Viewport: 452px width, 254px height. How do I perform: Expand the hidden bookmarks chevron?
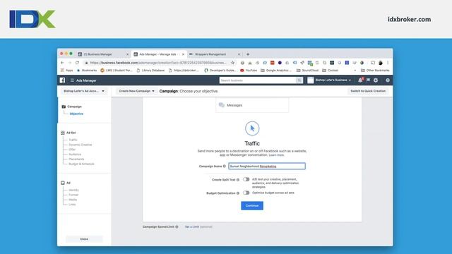click(x=355, y=71)
